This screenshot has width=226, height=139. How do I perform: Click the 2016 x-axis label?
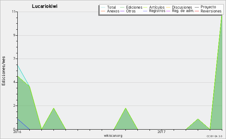point(17,131)
